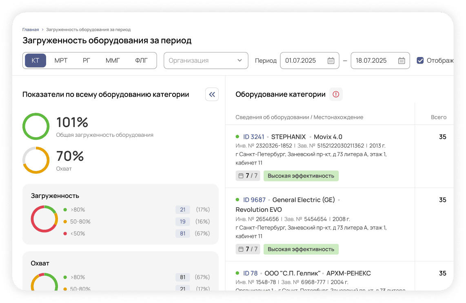This screenshot has width=466, height=303.
Task: Click Всего value 35 for ID 3241
Action: coord(442,137)
